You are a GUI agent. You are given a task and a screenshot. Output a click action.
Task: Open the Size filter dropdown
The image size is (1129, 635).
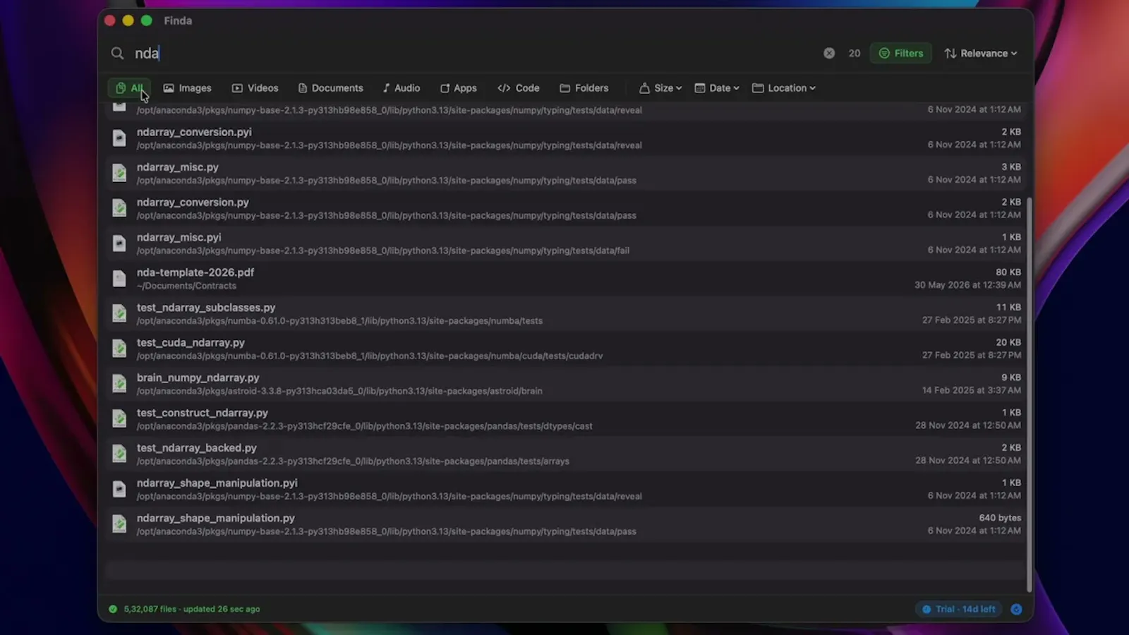click(x=660, y=88)
